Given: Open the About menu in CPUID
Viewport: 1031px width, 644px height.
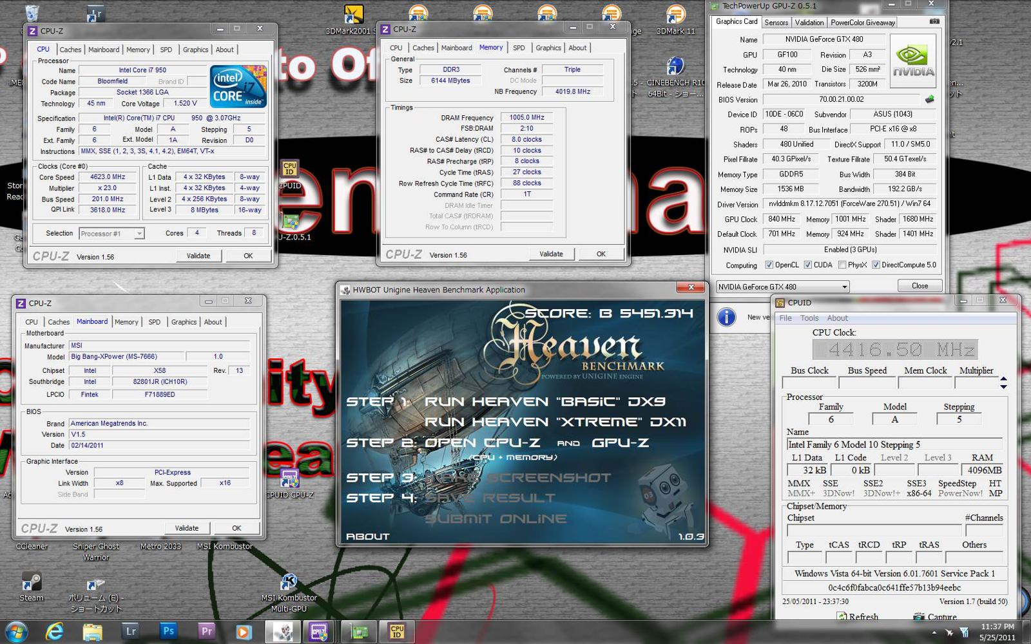Looking at the screenshot, I should pos(837,318).
